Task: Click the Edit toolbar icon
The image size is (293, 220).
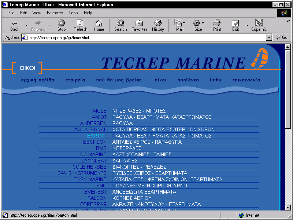Action: point(235,23)
